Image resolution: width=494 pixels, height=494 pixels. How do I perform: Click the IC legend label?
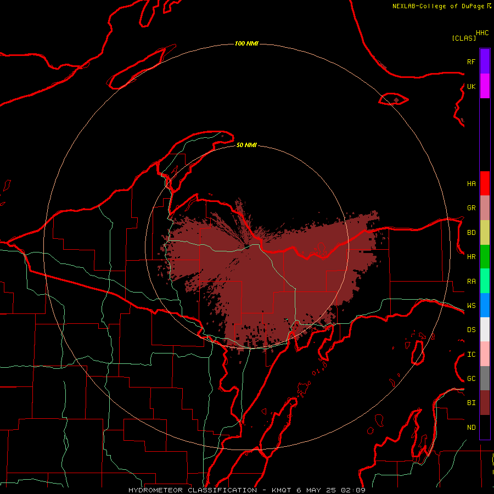(471, 355)
